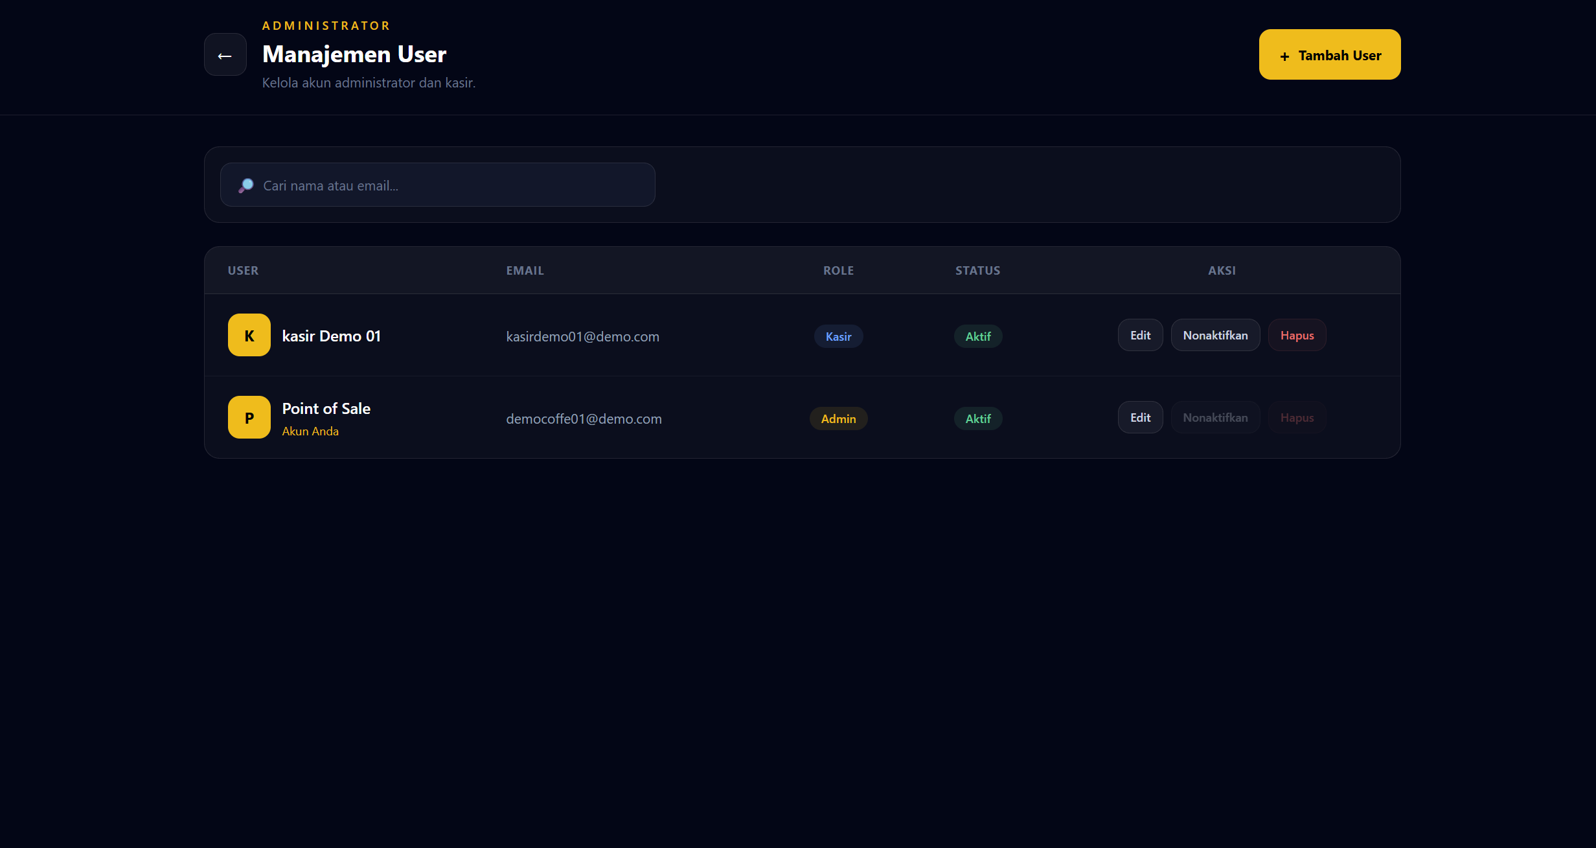The width and height of the screenshot is (1596, 848).
Task: Click the AKSI column header
Action: click(1222, 270)
